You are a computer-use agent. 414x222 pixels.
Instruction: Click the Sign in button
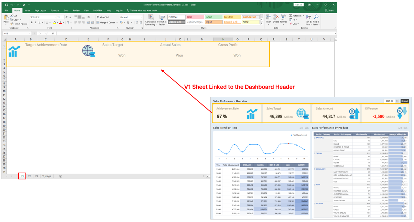point(298,5)
